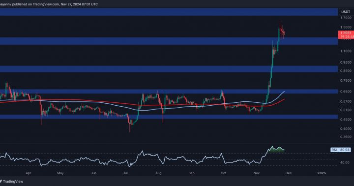354x186 pixels.
Task: Select the blue support band near the 0.4500 level
Action: [x=169, y=117]
